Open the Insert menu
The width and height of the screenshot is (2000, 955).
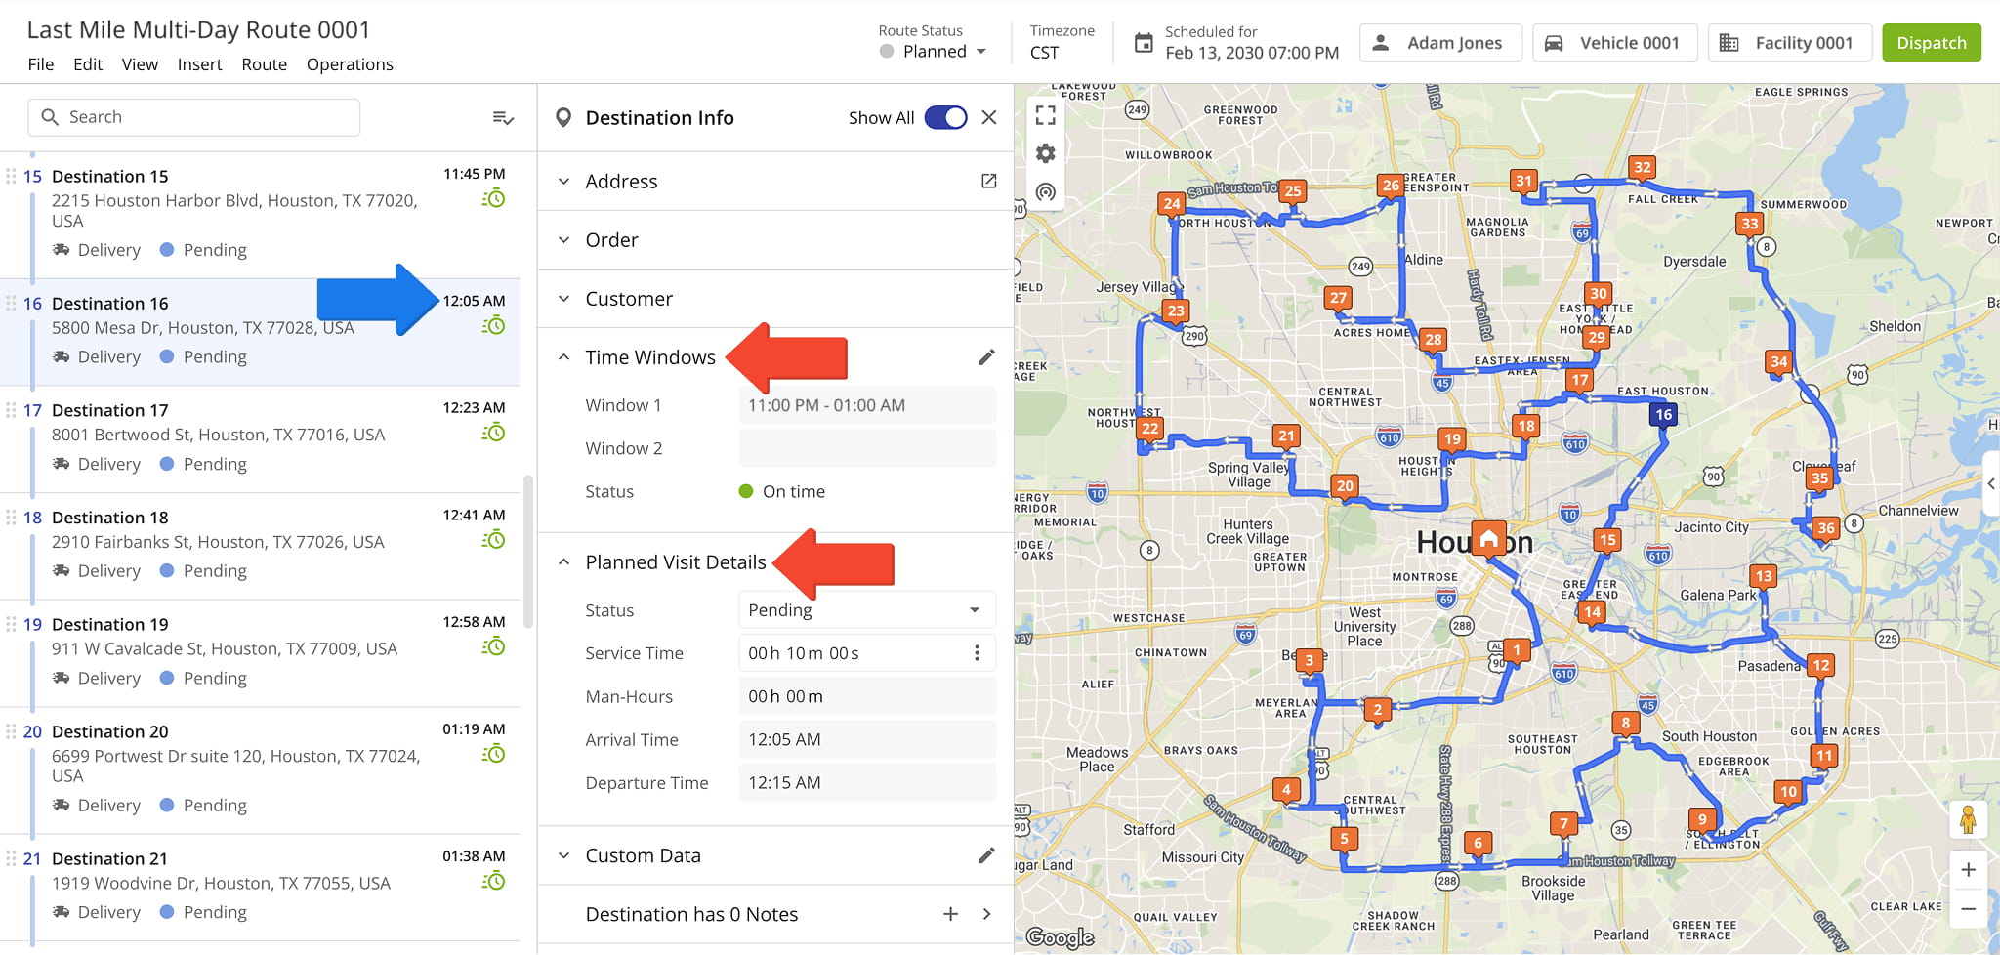coord(199,64)
